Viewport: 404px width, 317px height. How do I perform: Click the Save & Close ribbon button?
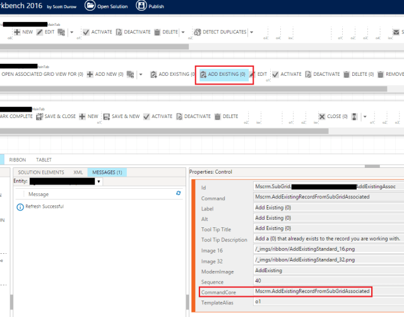[x=57, y=116]
